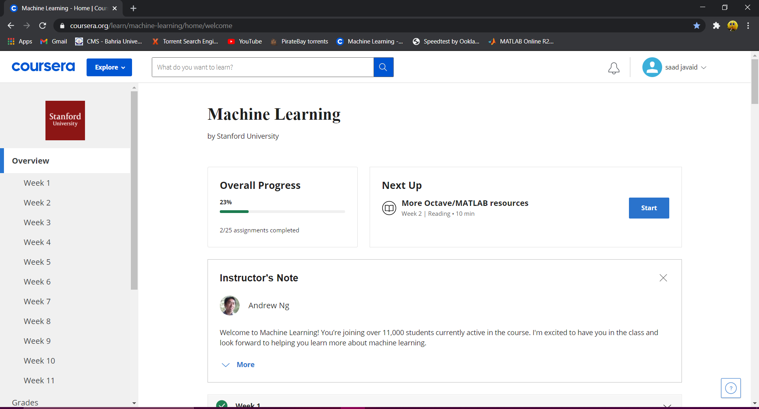
Task: Click the Coursera logo
Action: click(x=43, y=67)
